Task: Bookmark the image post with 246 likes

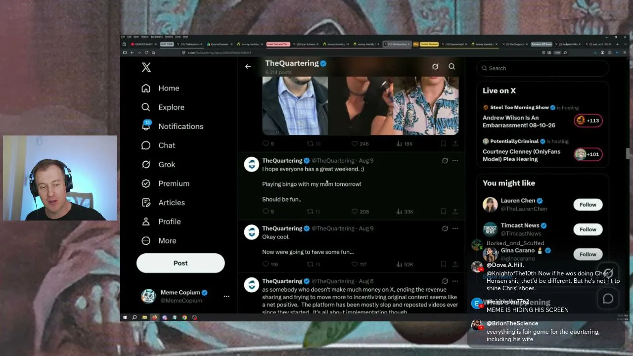Action: [444, 144]
